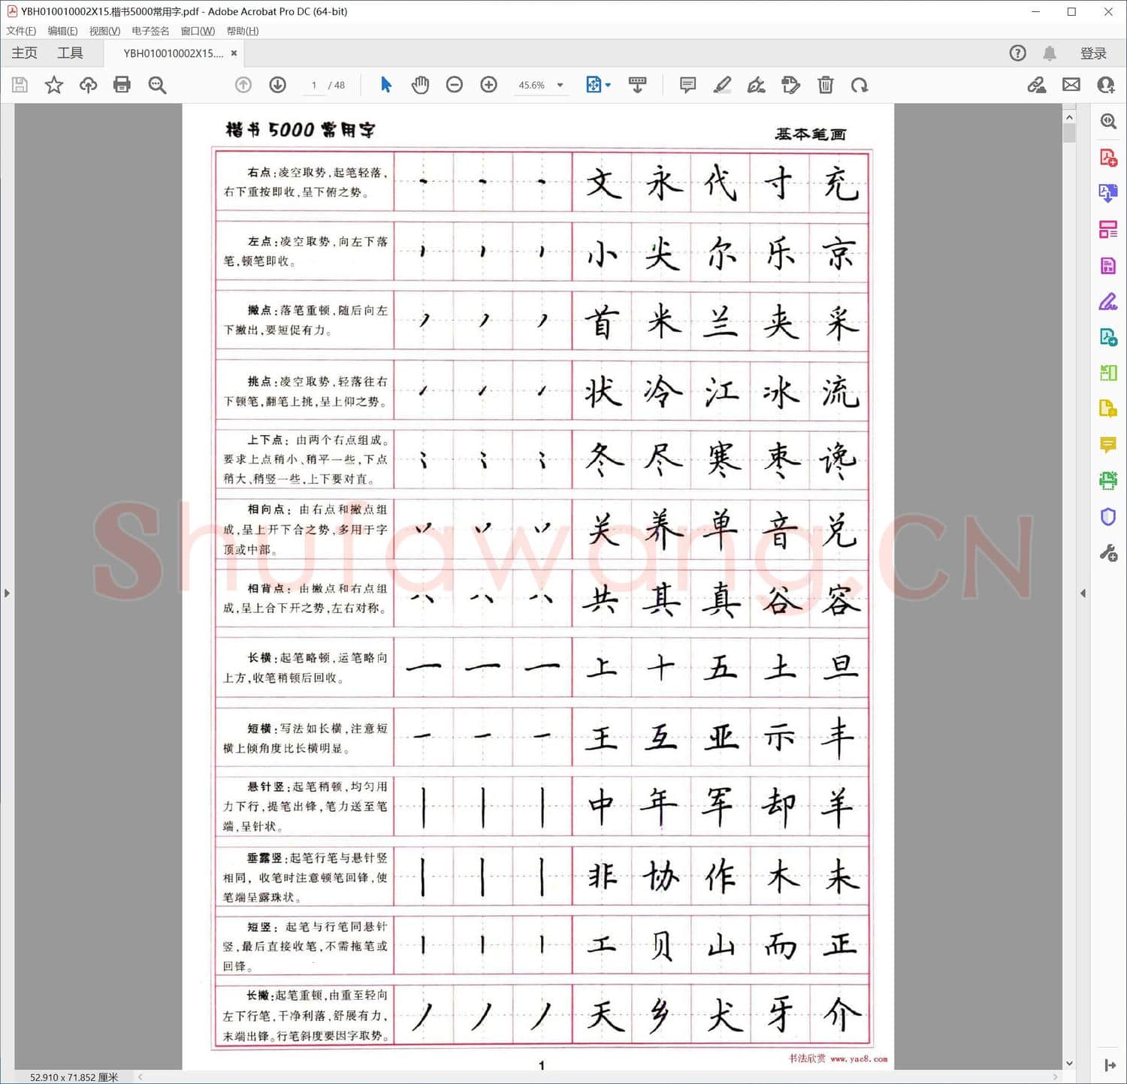Close the YBH010010002X15 document tab
This screenshot has height=1084, width=1127.
(234, 53)
